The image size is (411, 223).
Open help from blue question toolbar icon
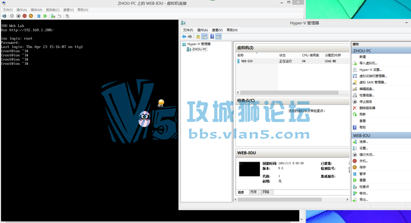point(212,37)
